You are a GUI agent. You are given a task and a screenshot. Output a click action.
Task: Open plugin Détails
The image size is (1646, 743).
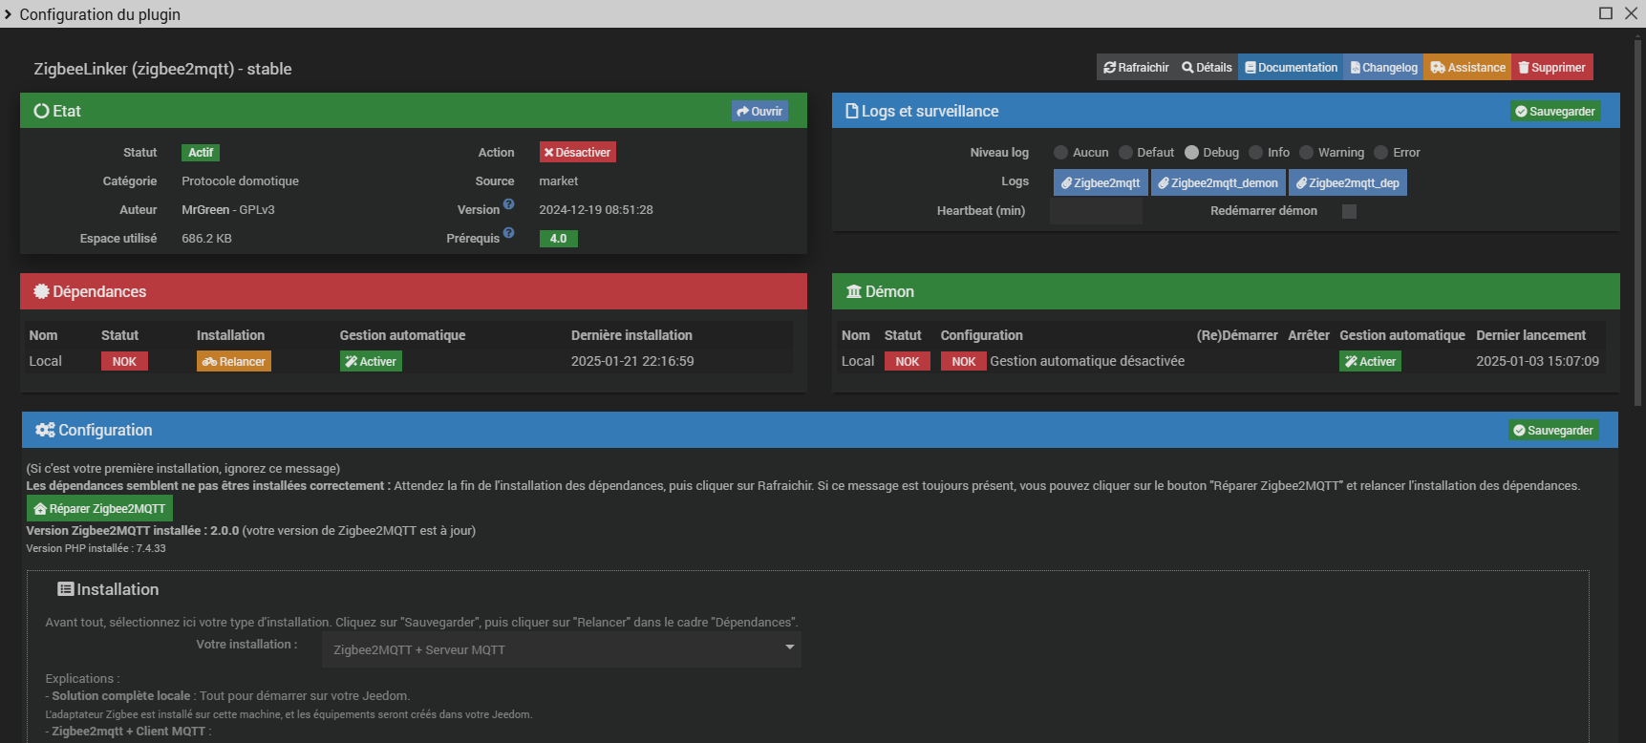pos(1207,67)
